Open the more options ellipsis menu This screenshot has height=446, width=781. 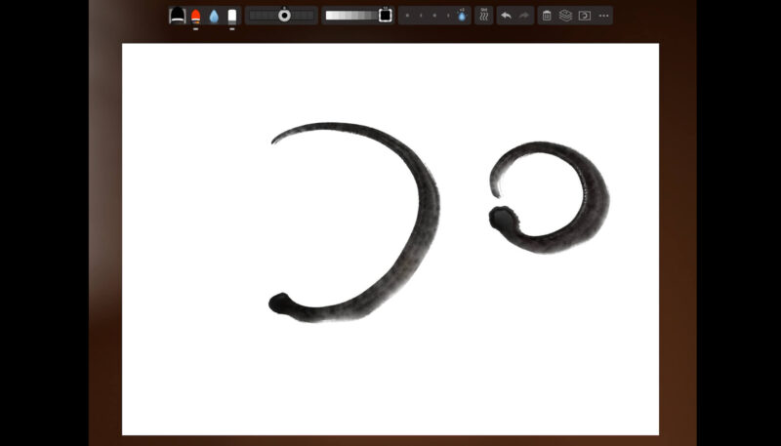pos(603,16)
